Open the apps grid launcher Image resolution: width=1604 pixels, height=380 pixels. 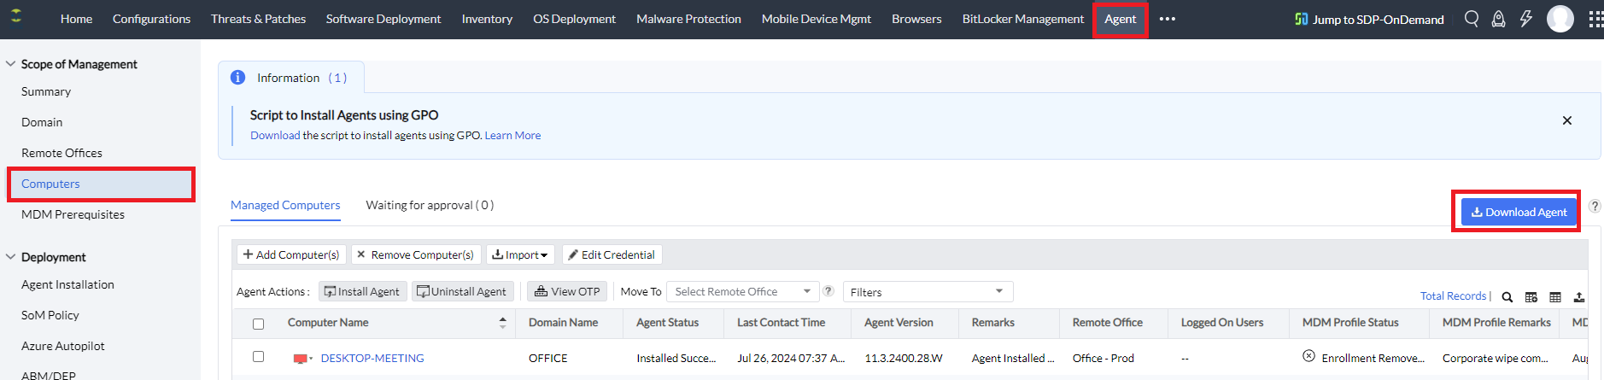click(x=1595, y=19)
